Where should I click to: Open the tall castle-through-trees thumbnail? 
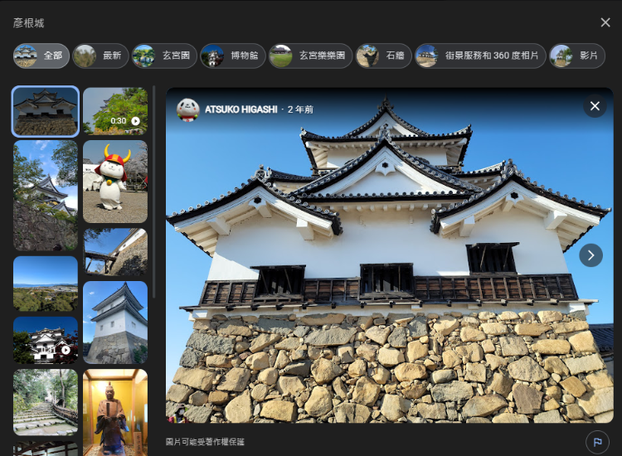pos(46,196)
